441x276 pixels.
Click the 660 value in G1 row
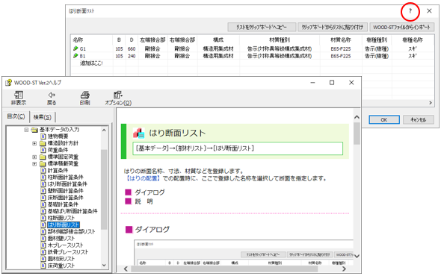point(132,48)
